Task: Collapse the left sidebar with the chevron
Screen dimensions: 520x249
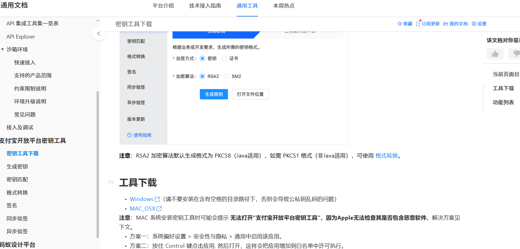Action: pos(99,34)
